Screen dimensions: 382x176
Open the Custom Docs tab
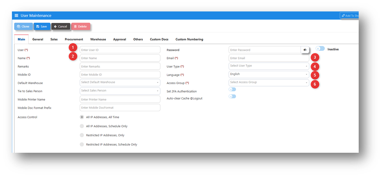159,39
